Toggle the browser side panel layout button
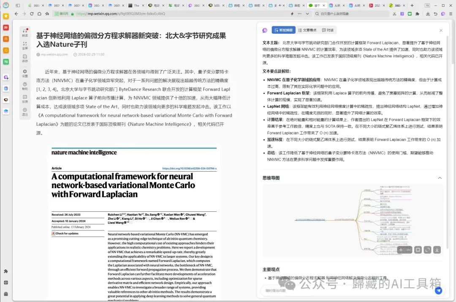456x302 pixels. [x=18, y=5]
